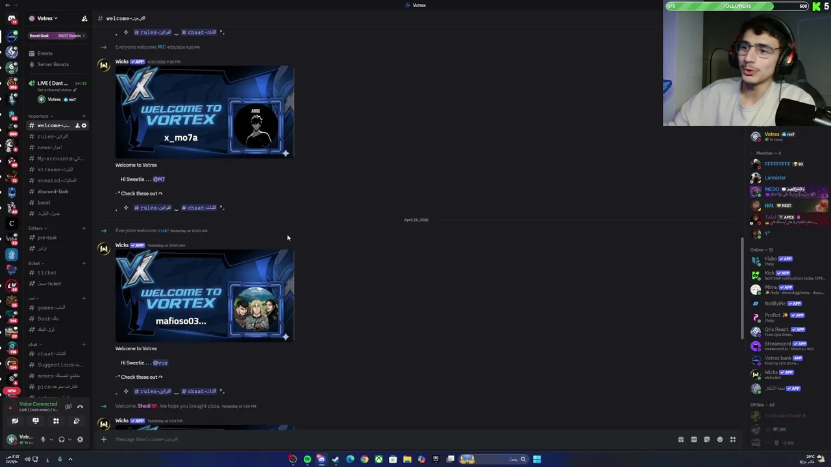Show hidden tray icons chevron
831x467 pixels.
click(x=70, y=459)
